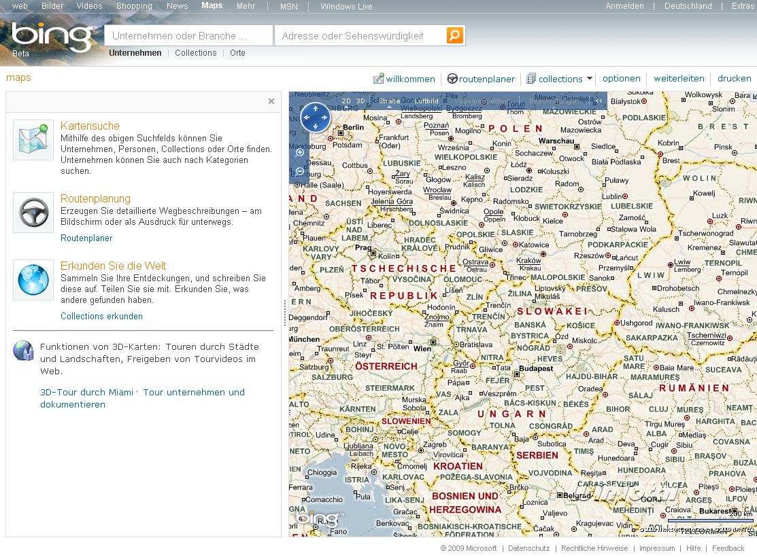
Task: Open the Bilder tab
Action: point(52,6)
